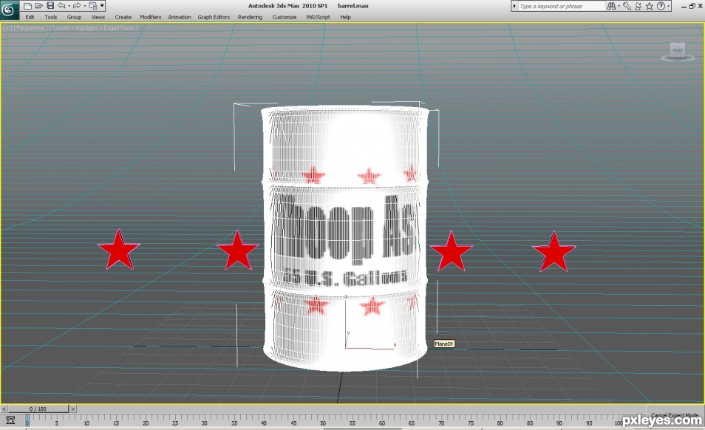705x430 pixels.
Task: Step time slider forward with right arrow
Action: pos(73,409)
